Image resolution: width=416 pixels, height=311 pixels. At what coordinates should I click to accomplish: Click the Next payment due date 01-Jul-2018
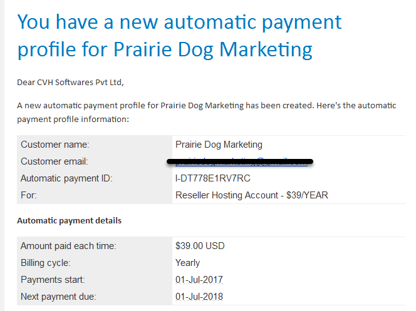coord(199,297)
